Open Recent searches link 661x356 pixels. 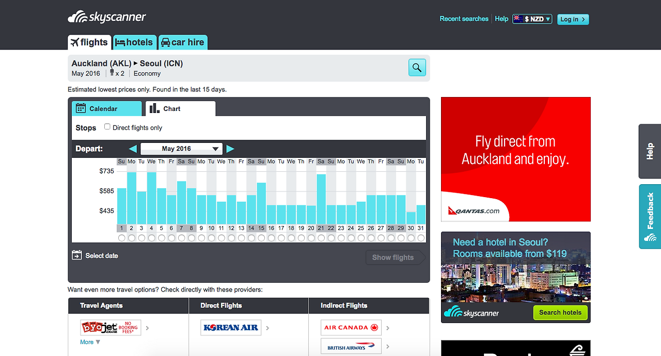464,19
